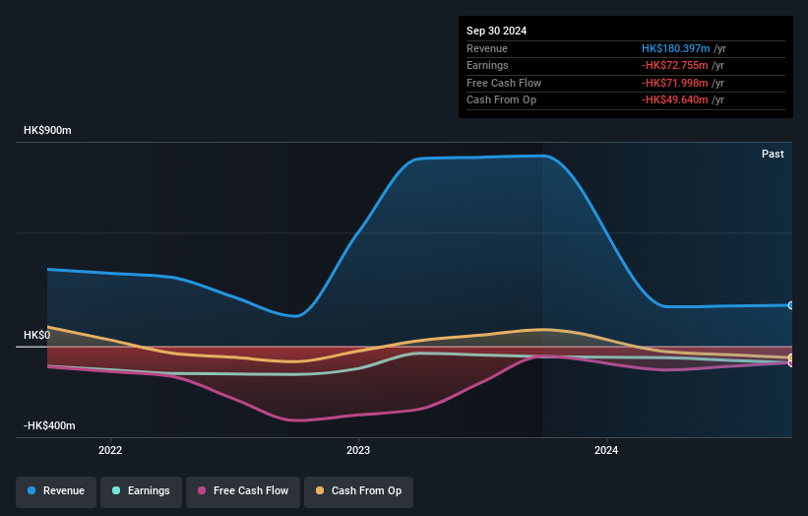Click the -HK$400m y-axis label
Screen dimensions: 808x516
[x=49, y=425]
